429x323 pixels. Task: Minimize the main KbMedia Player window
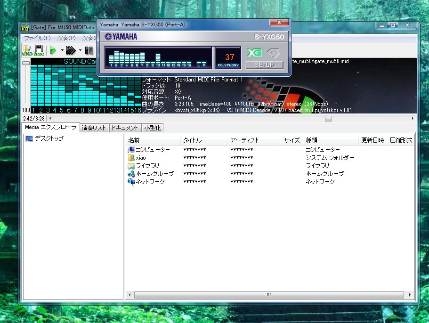[x=381, y=25]
